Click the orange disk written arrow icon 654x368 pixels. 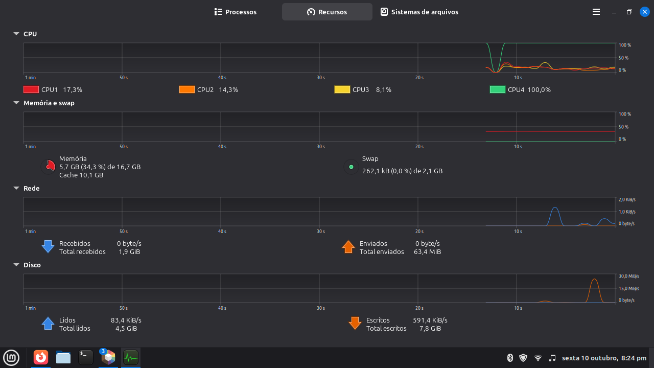click(355, 324)
